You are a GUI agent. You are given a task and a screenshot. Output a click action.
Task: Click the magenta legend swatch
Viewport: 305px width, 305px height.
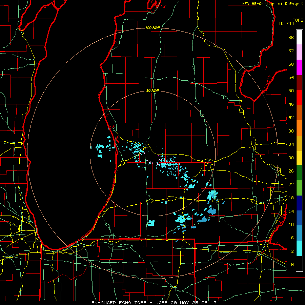[x=299, y=67]
